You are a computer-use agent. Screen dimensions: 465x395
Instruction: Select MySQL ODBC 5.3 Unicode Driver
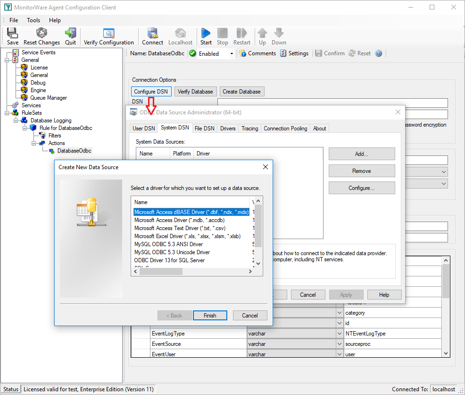[172, 252]
